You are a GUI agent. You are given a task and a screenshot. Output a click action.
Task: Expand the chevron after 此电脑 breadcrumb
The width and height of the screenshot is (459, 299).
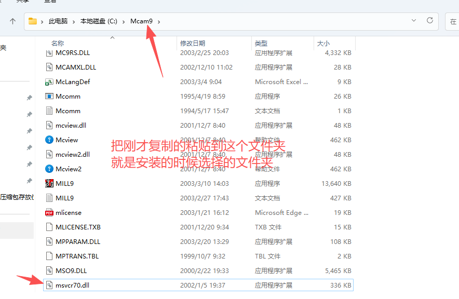click(74, 21)
